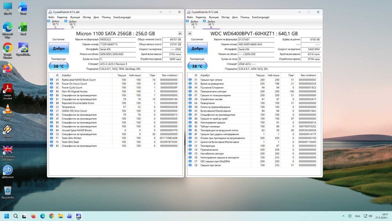Image resolution: width=392 pixels, height=221 pixels.
Task: Select disk D: tab in right window
Action: pyautogui.click(x=211, y=24)
